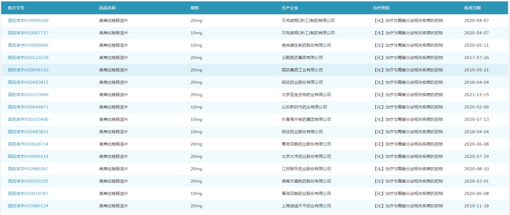Select manufacturer 湖南方盛制药股份有限公司
Image resolution: width=510 pixels, height=215 pixels.
(306, 181)
